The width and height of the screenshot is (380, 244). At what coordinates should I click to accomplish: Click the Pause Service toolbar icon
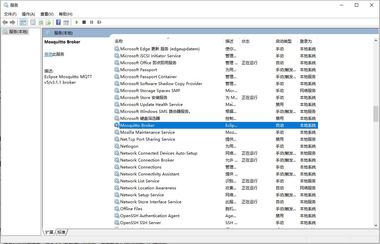(92, 22)
